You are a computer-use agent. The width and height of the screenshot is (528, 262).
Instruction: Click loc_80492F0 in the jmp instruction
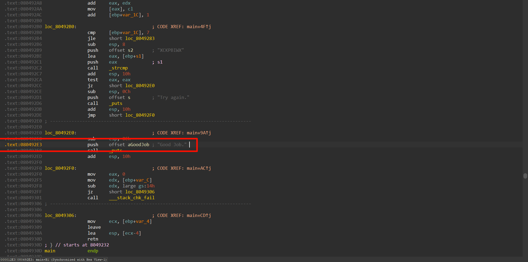pyautogui.click(x=140, y=115)
